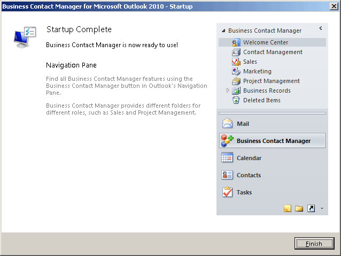Click the Deleted Items recycle icon

click(236, 100)
